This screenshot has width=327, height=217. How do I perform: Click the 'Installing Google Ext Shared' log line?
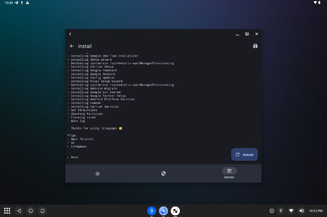[x=94, y=92]
